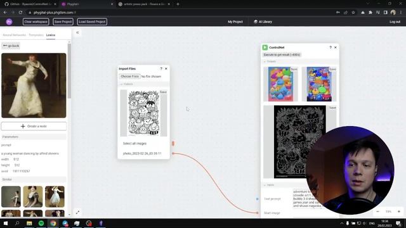Zoom in the canvas with plus icon

coord(399,212)
